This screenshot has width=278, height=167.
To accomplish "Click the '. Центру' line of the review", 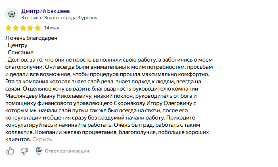I will tap(16, 45).
